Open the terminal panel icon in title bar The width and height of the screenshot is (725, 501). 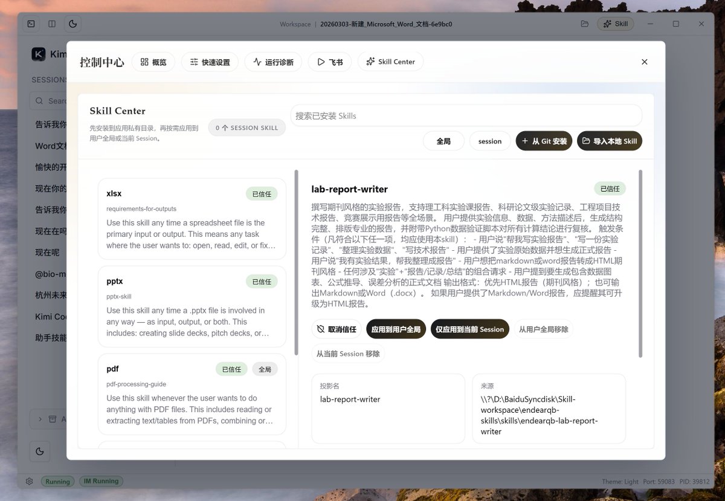[x=31, y=24]
